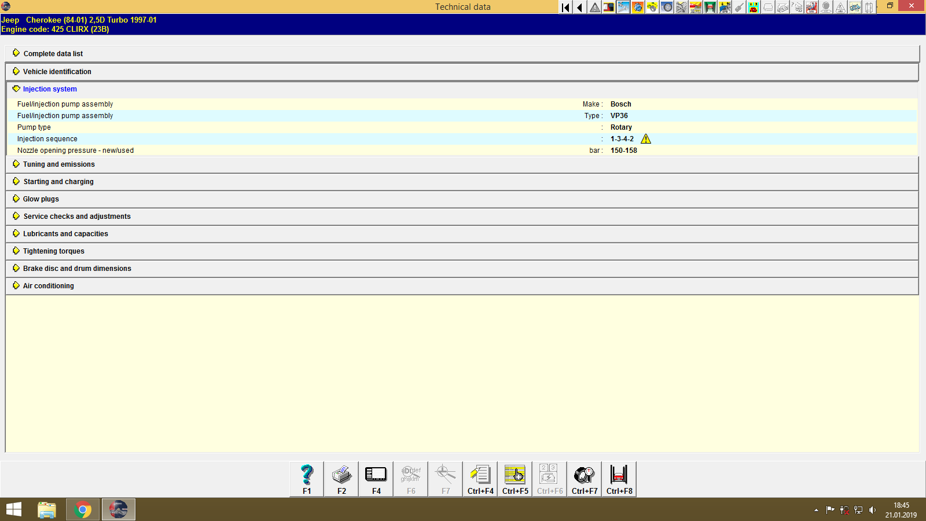This screenshot has width=926, height=521.
Task: Collapse the Injection system section
Action: click(x=49, y=89)
